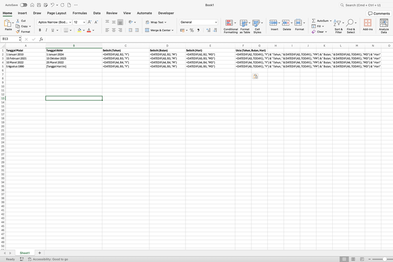Click the text orientation icon
The image size is (393, 262).
(x=130, y=22)
